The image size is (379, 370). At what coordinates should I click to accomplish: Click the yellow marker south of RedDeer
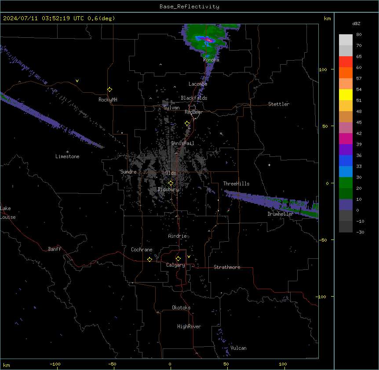pyautogui.click(x=187, y=123)
